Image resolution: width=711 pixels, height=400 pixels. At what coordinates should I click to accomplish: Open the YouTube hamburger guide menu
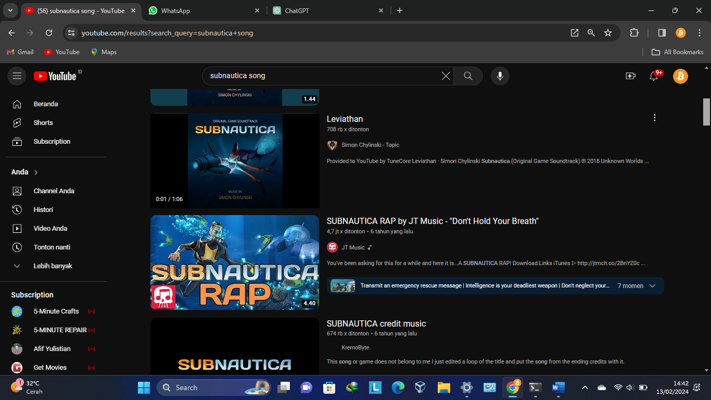pyautogui.click(x=17, y=76)
